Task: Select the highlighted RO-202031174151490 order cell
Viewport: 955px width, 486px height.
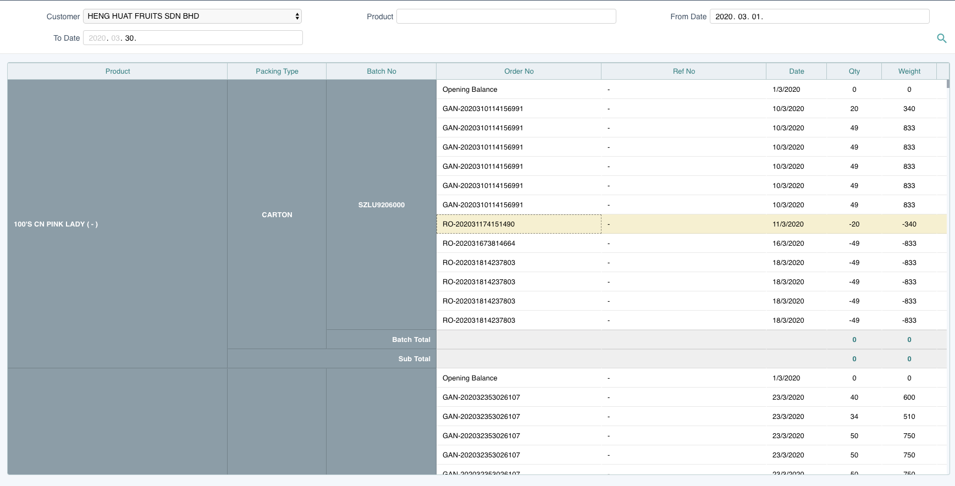Action: coord(519,224)
